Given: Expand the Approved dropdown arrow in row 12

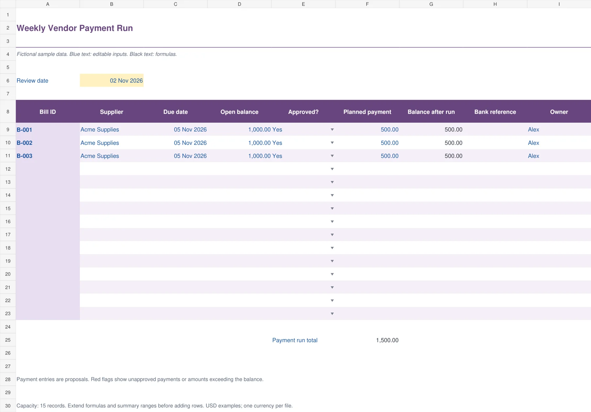Looking at the screenshot, I should pyautogui.click(x=332, y=169).
